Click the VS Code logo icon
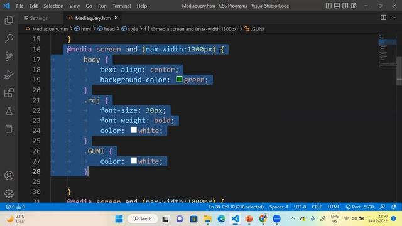Screen dimensions: 402x226 [x=7, y=6]
